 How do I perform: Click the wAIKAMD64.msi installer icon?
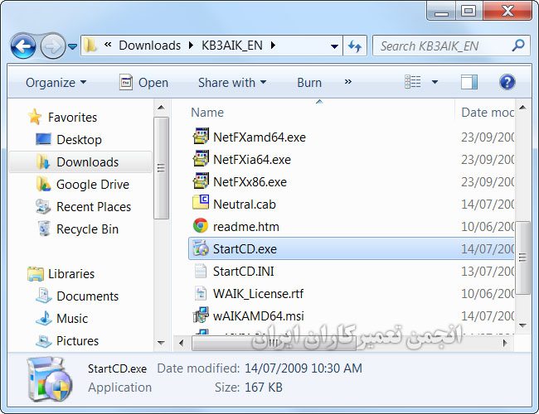click(x=201, y=315)
